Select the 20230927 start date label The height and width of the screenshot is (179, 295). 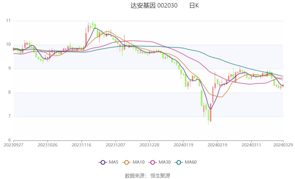click(x=14, y=145)
